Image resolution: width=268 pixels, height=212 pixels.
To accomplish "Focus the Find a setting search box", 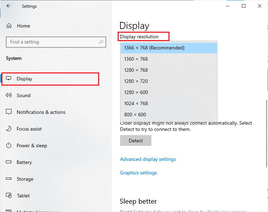I will tap(52, 42).
